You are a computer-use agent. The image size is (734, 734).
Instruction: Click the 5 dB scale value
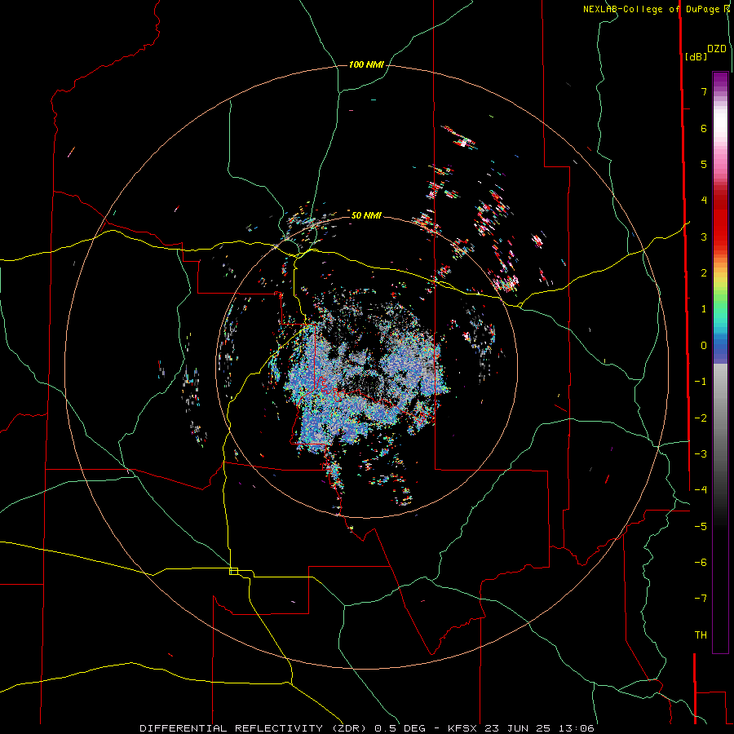click(704, 164)
